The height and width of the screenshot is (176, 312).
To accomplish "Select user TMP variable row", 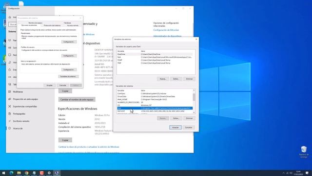I will tap(155, 63).
